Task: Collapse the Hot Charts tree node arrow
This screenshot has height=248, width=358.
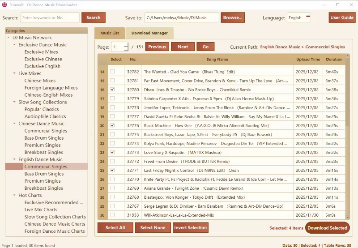Action: [15, 195]
